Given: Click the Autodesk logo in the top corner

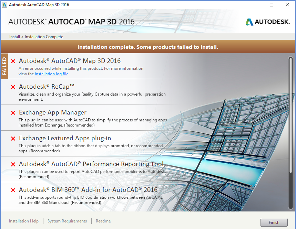Looking at the screenshot, I should [x=267, y=21].
